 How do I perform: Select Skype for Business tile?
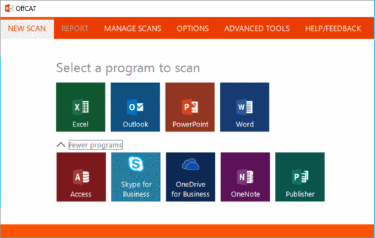(x=136, y=177)
